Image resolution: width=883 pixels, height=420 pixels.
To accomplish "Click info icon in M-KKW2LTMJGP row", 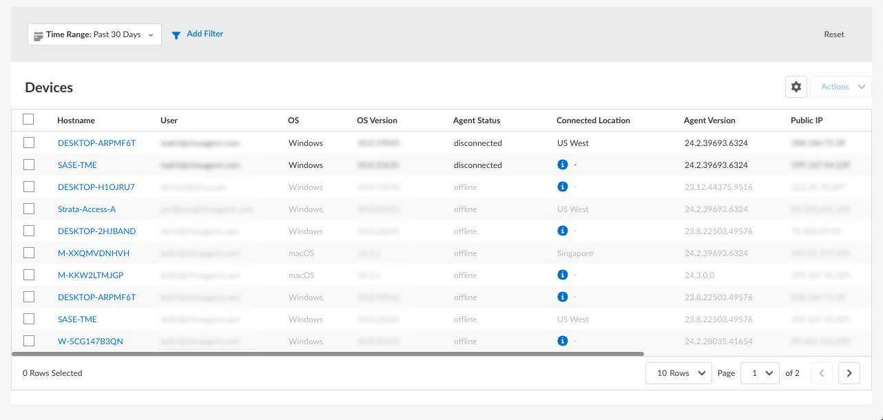I will 562,275.
